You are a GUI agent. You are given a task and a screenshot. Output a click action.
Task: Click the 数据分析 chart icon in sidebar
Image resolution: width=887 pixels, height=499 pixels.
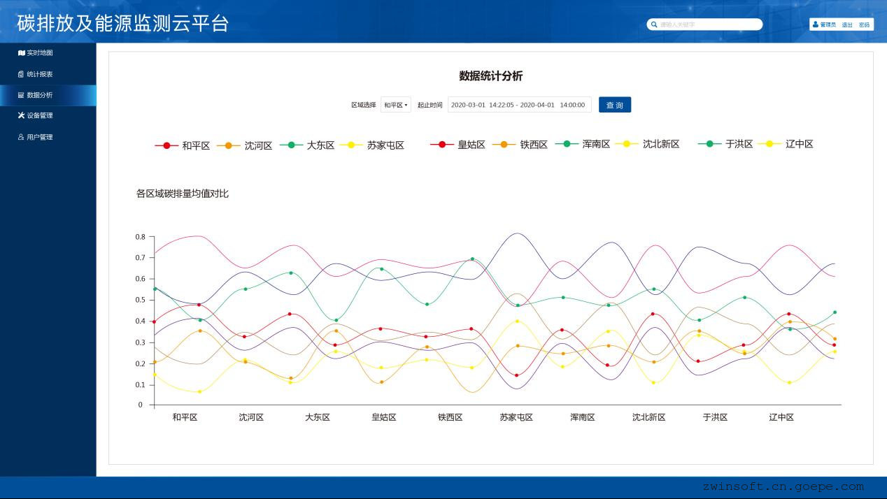tap(22, 95)
